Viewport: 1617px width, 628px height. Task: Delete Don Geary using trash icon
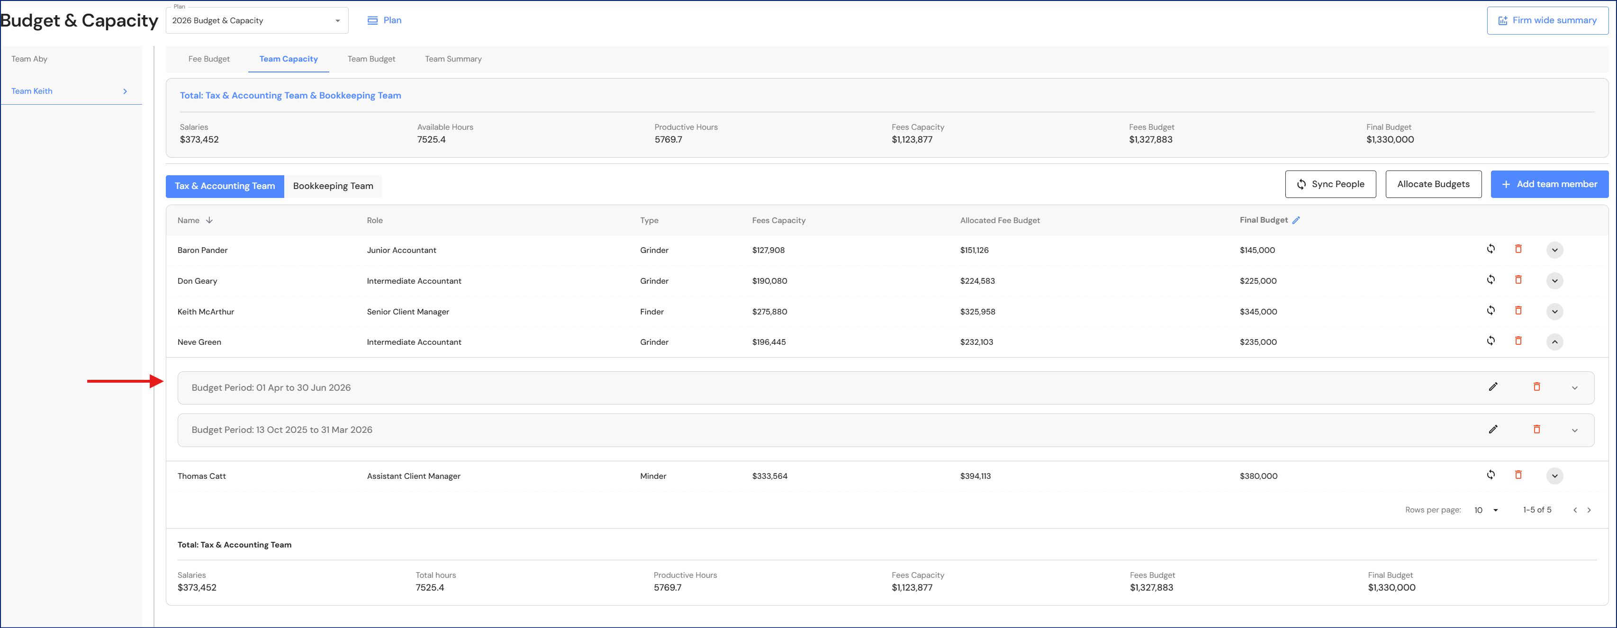point(1518,280)
